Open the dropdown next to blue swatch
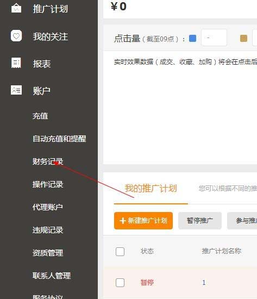Screen dimensions: 257x299 214,38
